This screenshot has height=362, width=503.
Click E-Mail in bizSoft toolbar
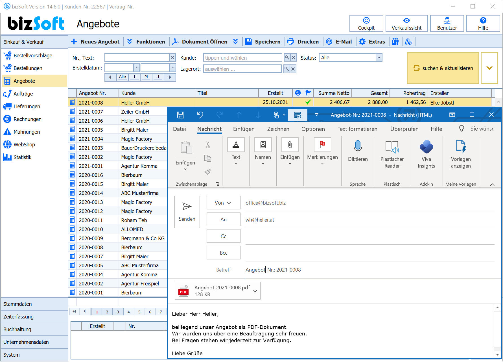tap(339, 42)
